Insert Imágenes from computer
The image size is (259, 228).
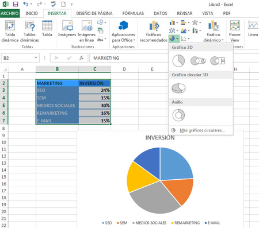(x=67, y=29)
